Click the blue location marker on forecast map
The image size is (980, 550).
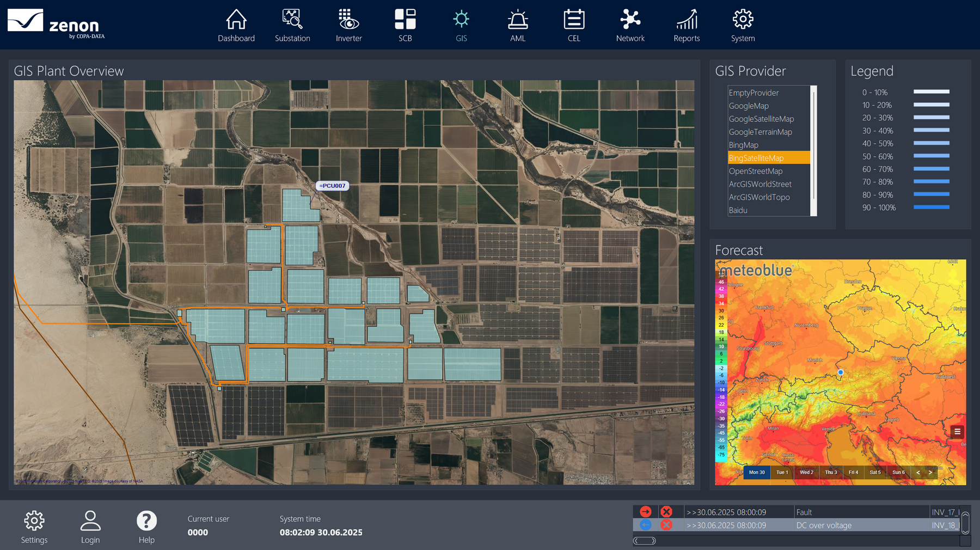point(841,372)
